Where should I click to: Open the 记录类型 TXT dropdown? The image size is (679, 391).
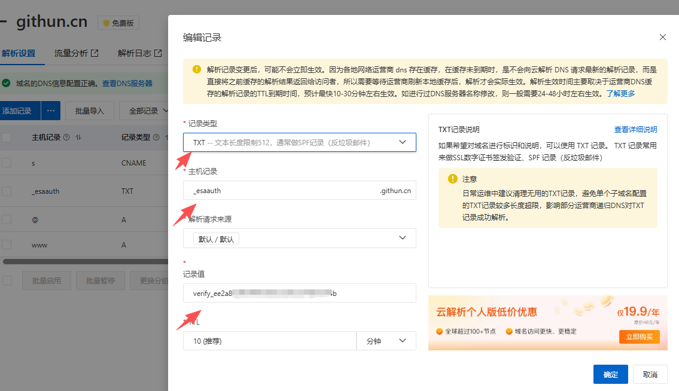point(299,142)
